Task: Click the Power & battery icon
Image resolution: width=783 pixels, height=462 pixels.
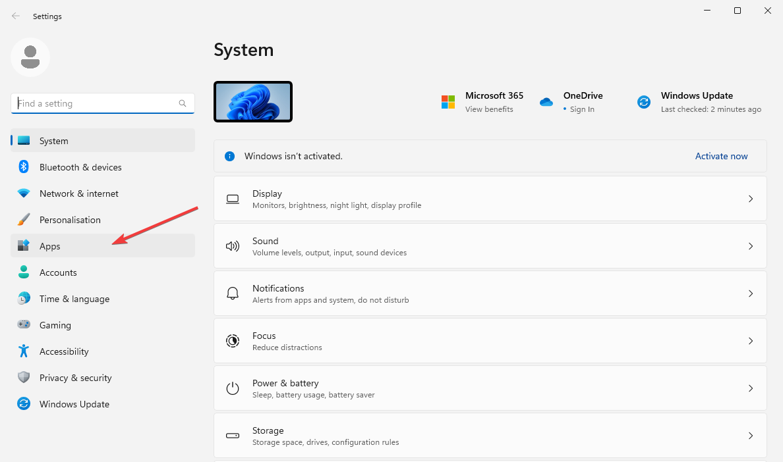Action: point(232,388)
